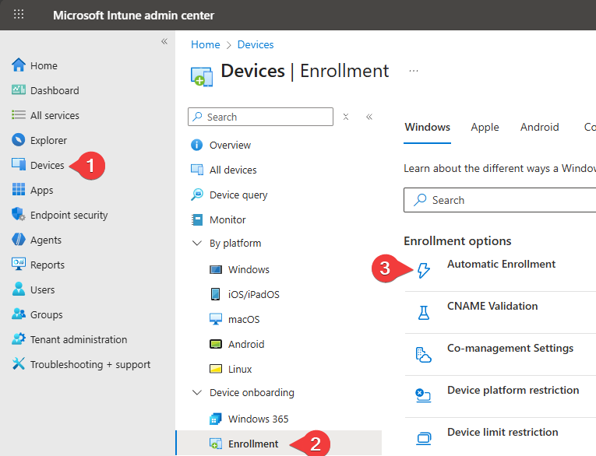Click the Device query search icon

click(x=197, y=195)
